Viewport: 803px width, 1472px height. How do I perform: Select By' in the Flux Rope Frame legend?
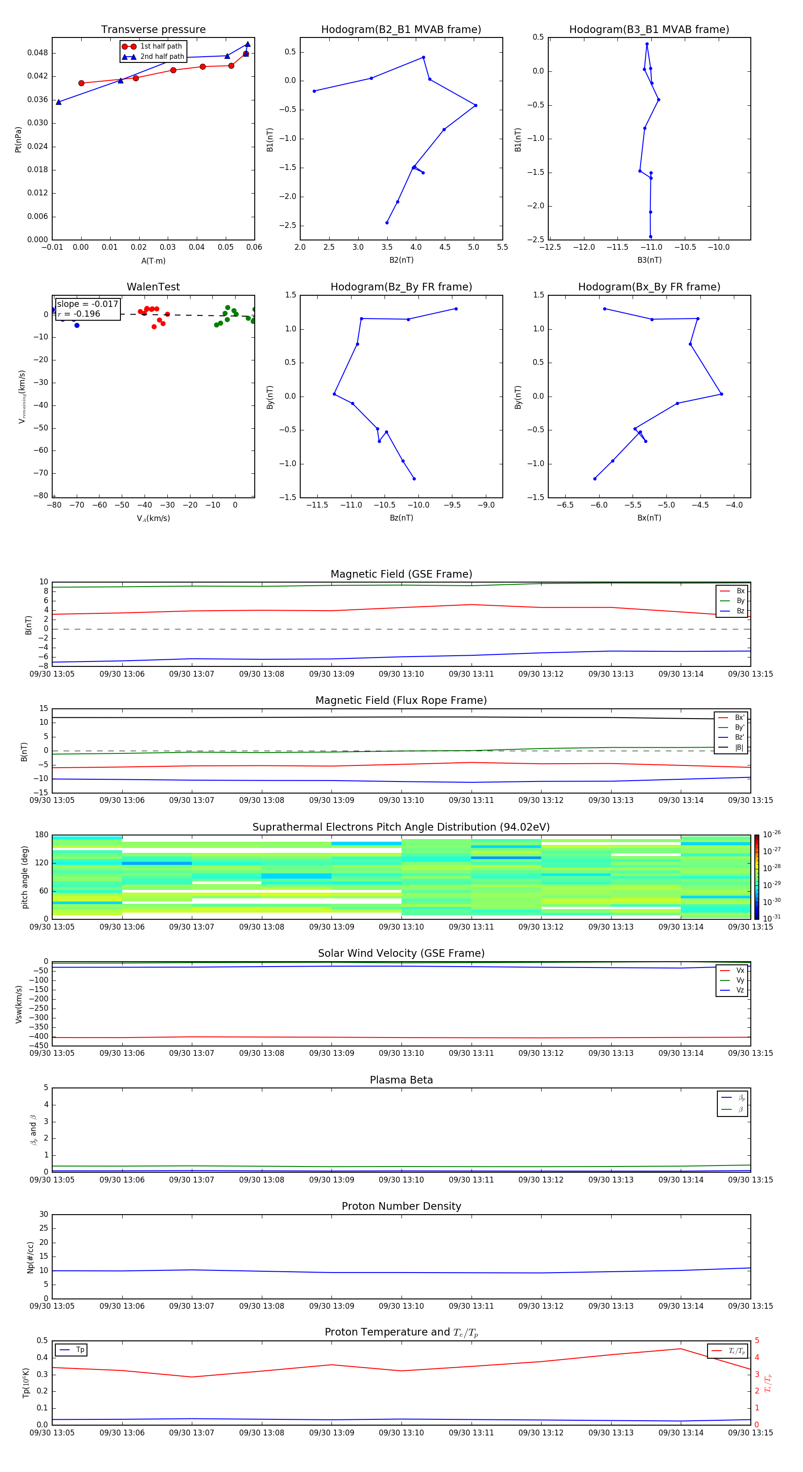(732, 728)
